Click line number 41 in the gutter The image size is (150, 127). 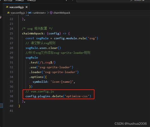coord(11,111)
